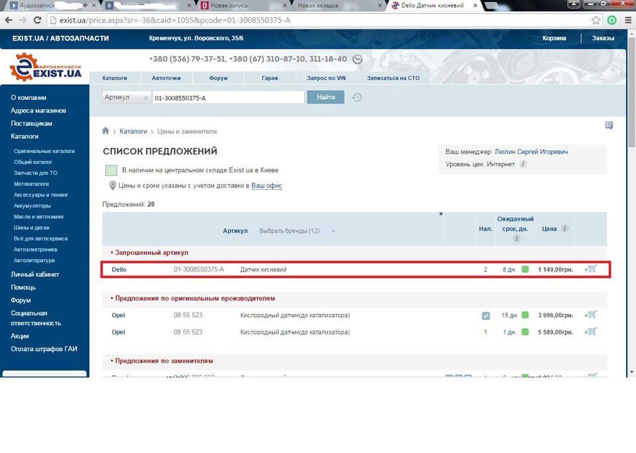Open Корзина link in header

pos(554,38)
